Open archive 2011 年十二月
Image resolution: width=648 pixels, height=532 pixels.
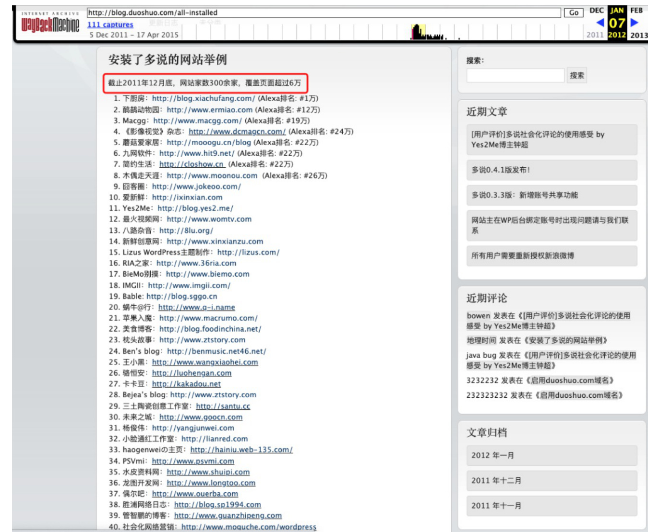(x=552, y=480)
